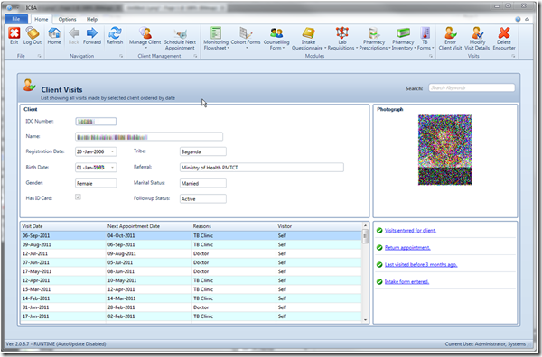
Task: Click the green check beside Visits entered for client
Action: (379, 231)
